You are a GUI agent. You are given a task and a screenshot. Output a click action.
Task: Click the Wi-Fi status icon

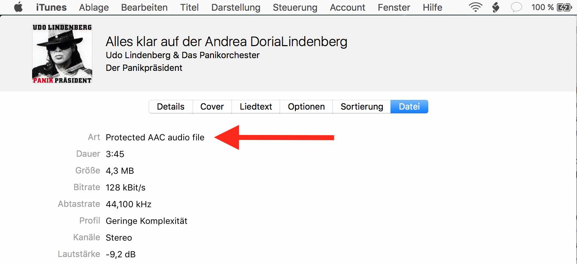tap(475, 7)
